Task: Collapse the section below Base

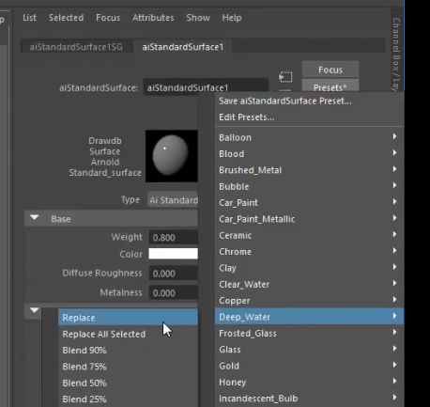Action: click(x=35, y=310)
